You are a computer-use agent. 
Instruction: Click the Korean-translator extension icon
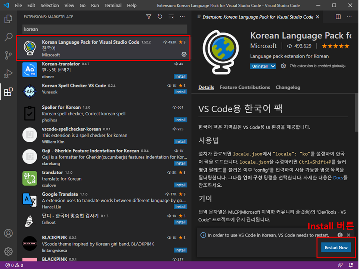(x=30, y=69)
